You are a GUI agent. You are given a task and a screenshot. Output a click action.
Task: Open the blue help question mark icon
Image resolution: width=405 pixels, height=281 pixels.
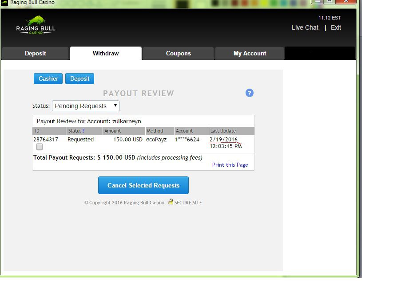coord(249,93)
